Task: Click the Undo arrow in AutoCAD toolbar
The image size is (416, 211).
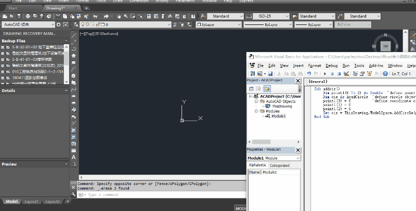Action: tap(95, 17)
